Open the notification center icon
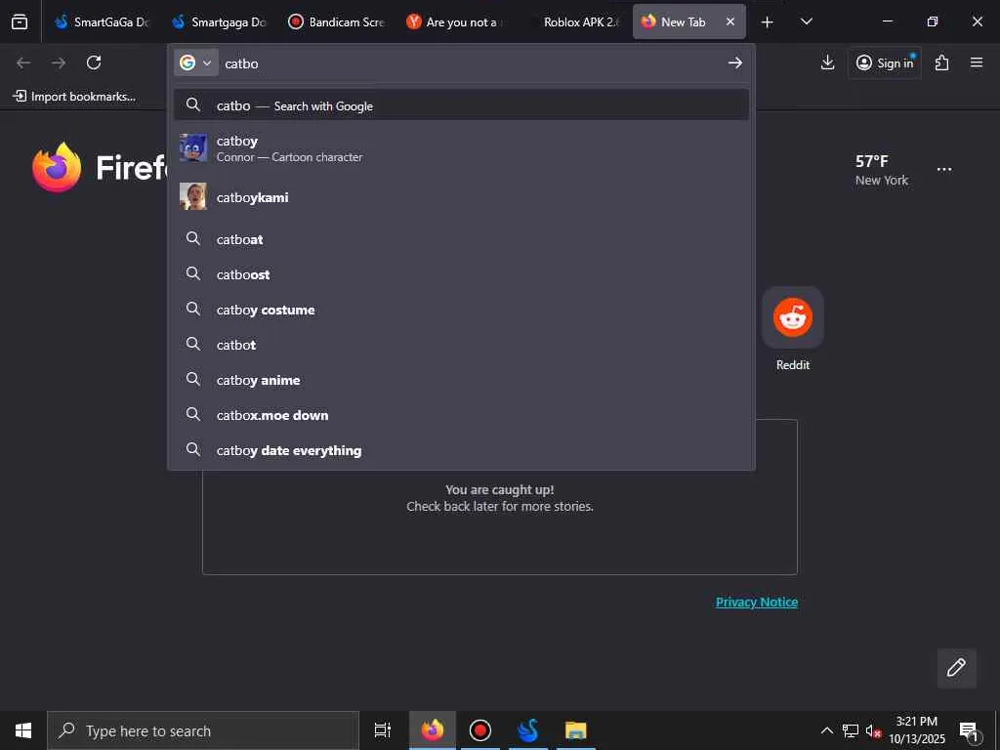 tap(970, 731)
